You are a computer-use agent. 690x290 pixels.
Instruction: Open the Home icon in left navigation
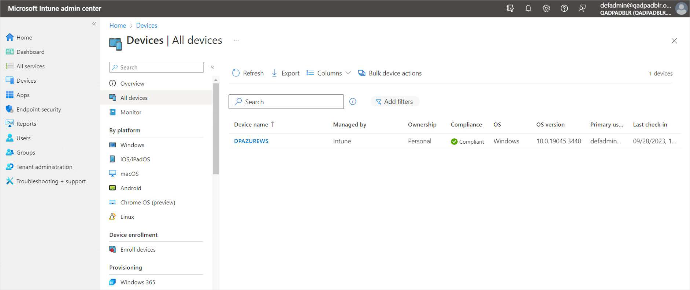(10, 37)
